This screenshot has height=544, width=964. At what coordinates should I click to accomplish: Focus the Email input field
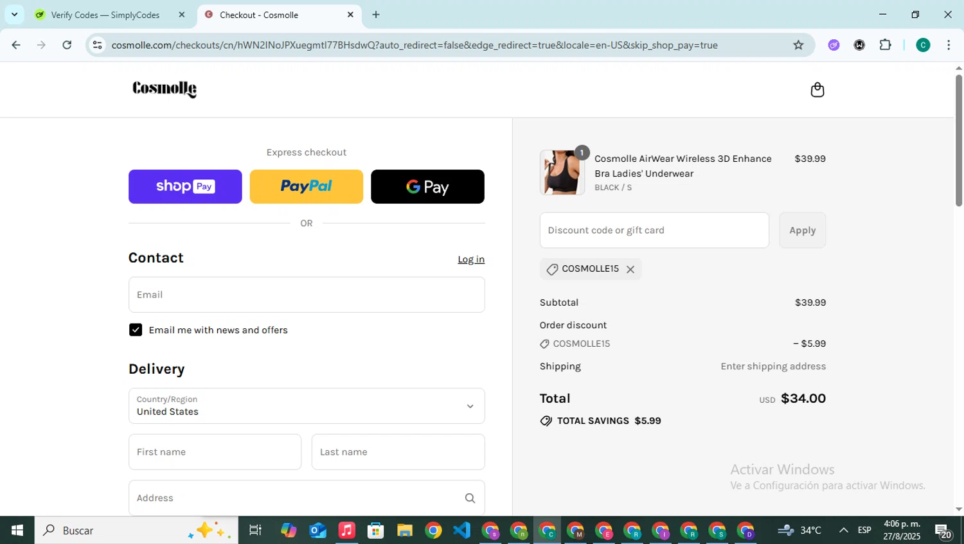(x=307, y=295)
